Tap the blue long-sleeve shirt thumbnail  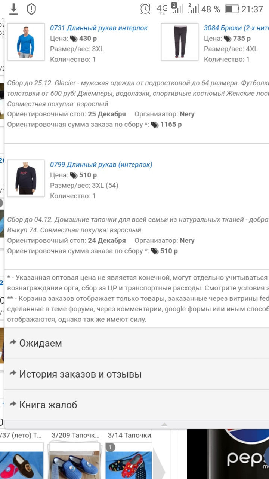coord(26,42)
